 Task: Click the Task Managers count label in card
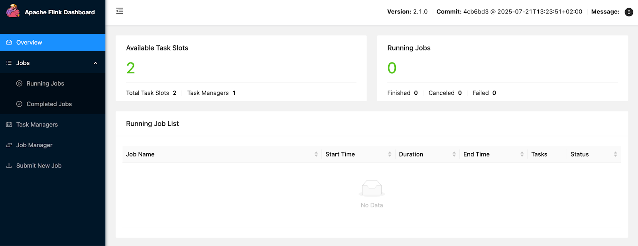coord(208,93)
